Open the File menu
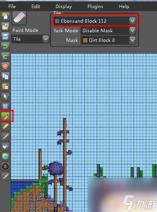Screen dimensions: 157x212 click(x=12, y=7)
